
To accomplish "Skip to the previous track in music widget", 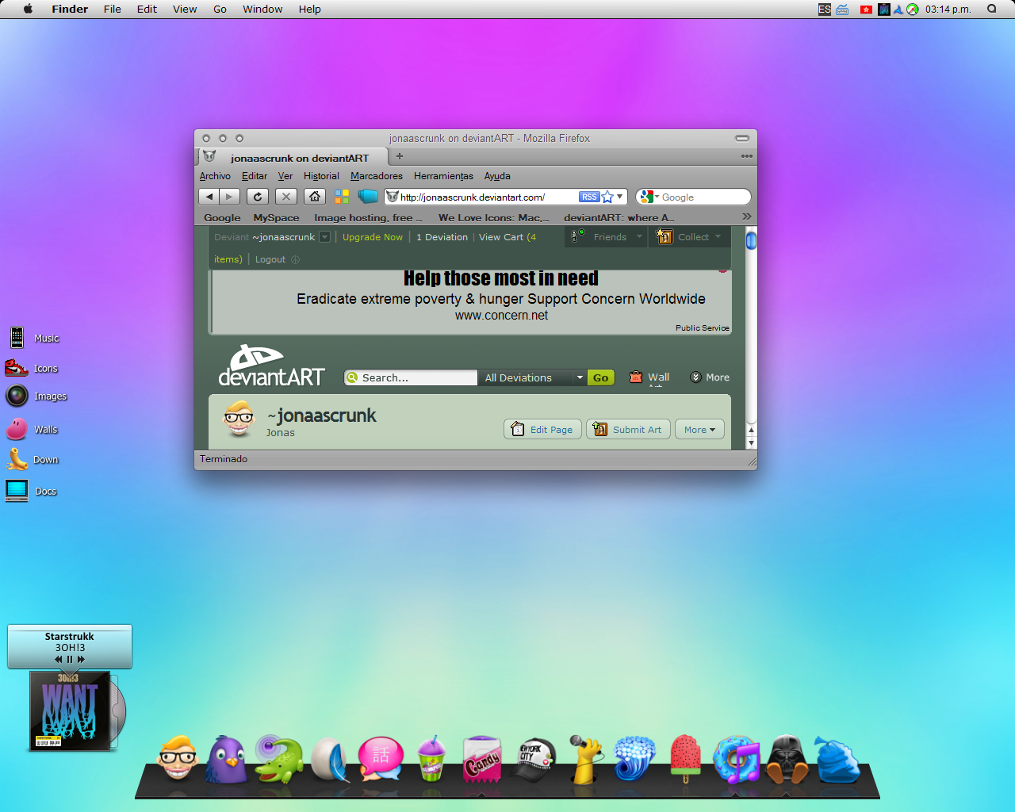I will (x=59, y=659).
